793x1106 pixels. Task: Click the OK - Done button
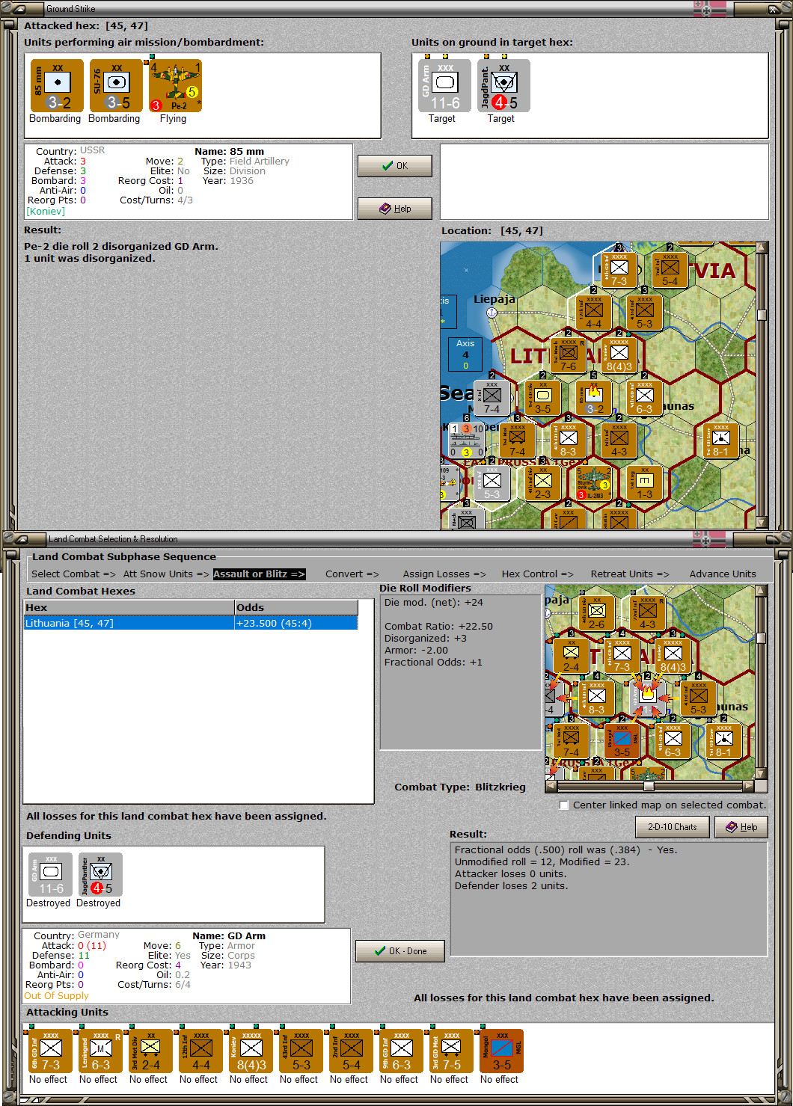[400, 951]
